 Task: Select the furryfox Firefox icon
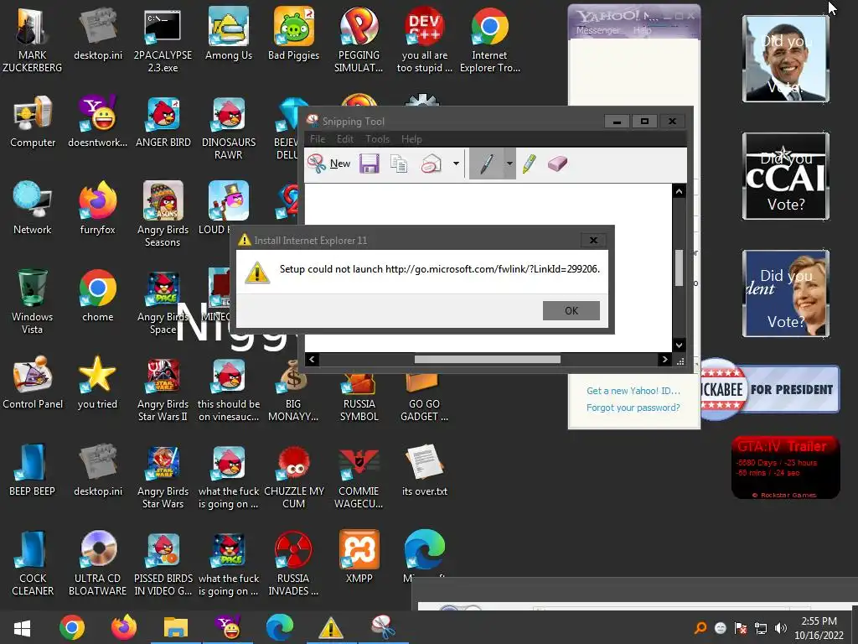[97, 208]
